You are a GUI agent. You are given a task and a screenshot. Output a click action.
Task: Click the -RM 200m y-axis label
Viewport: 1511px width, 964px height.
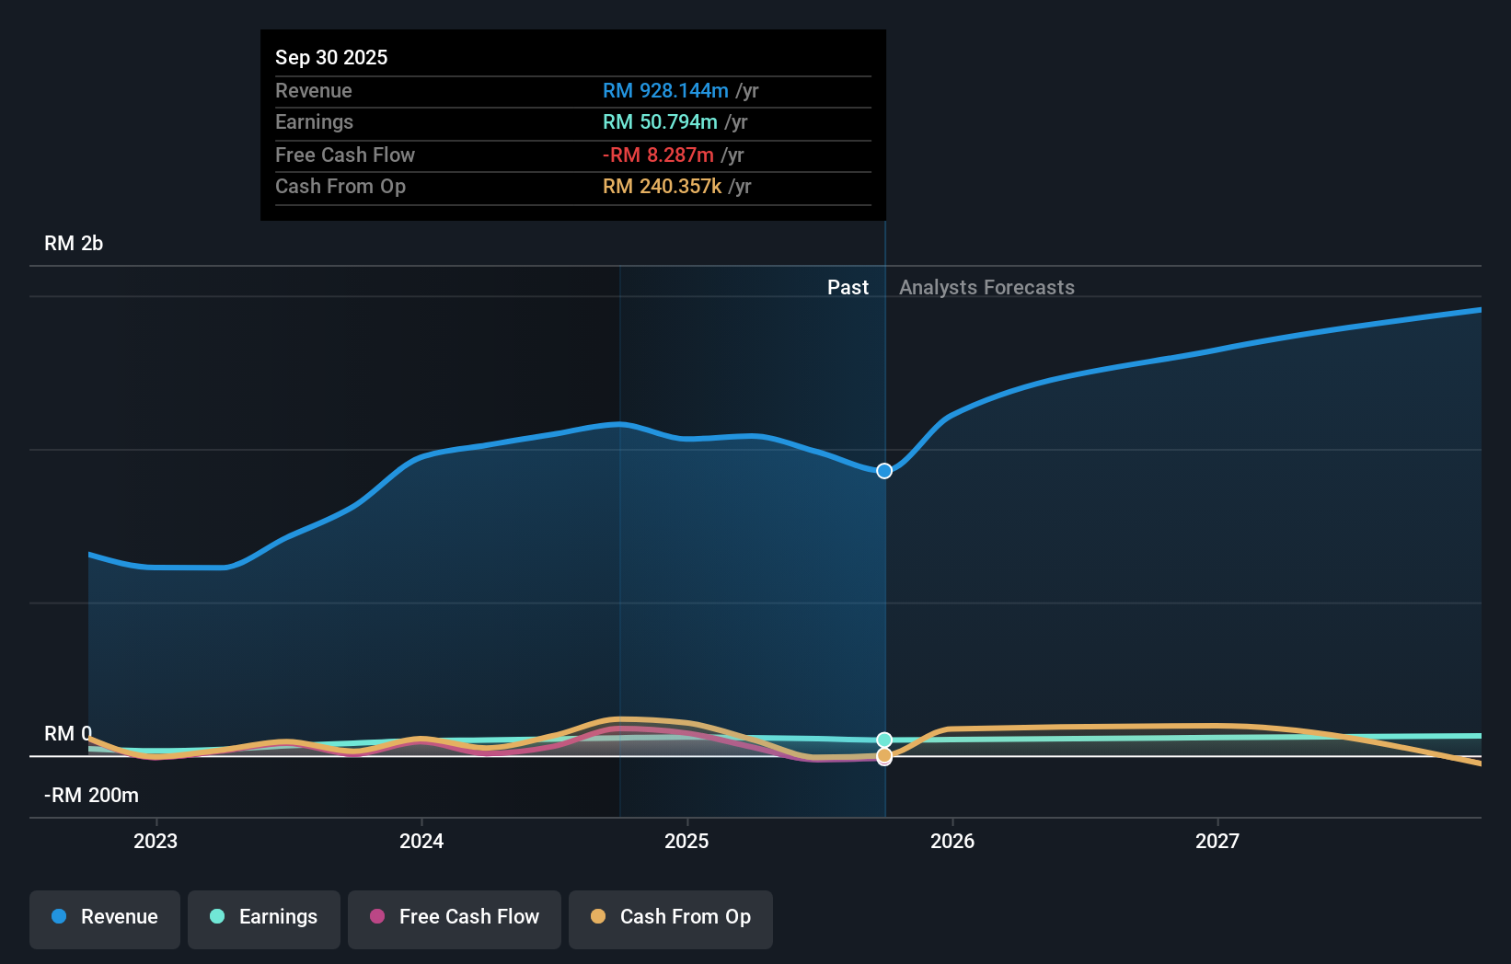pyautogui.click(x=92, y=796)
